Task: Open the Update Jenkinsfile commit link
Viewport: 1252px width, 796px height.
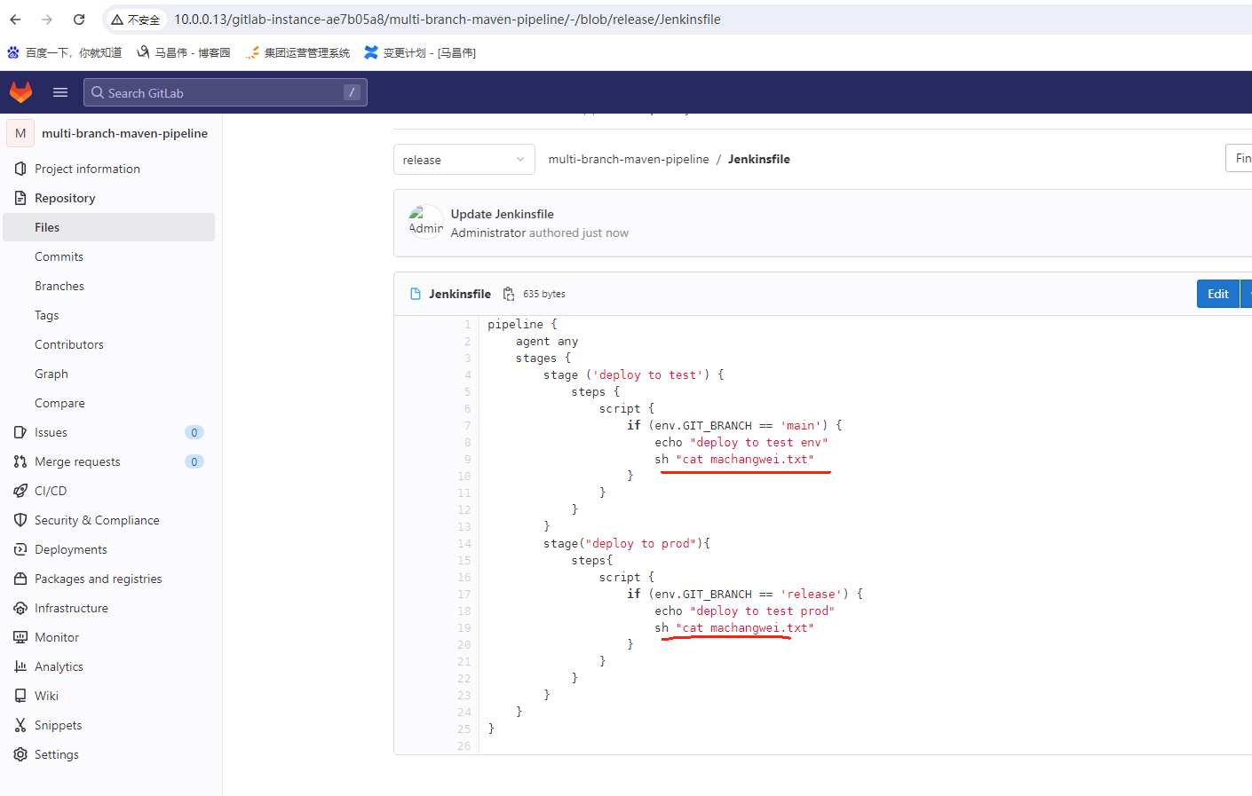Action: click(502, 214)
